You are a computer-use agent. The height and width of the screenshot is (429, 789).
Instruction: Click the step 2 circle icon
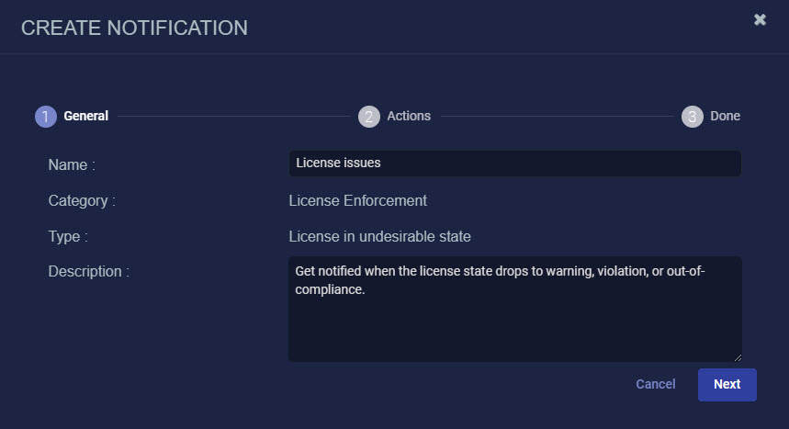tap(369, 117)
